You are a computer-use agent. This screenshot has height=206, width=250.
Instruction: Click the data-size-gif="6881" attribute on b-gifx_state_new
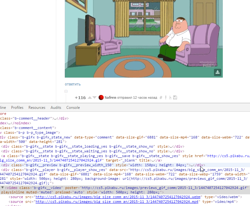click(137, 137)
